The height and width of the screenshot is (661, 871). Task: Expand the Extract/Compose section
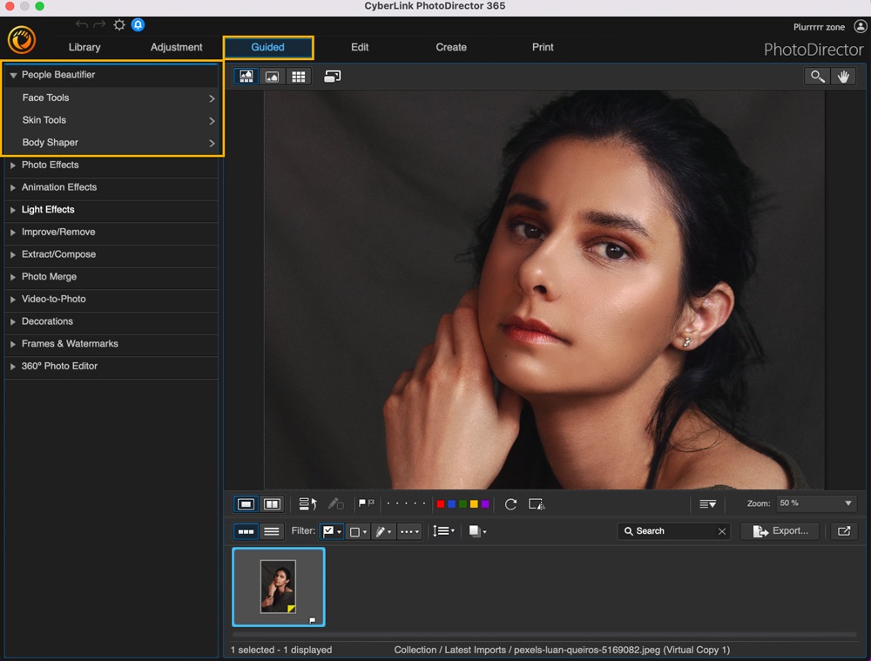[x=111, y=254]
